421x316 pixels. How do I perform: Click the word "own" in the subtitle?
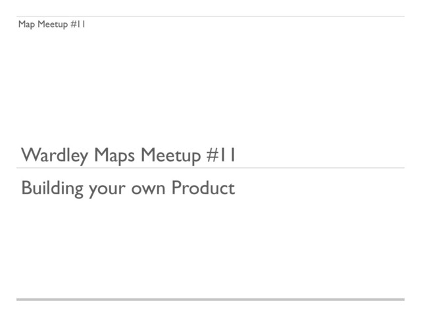(149, 190)
